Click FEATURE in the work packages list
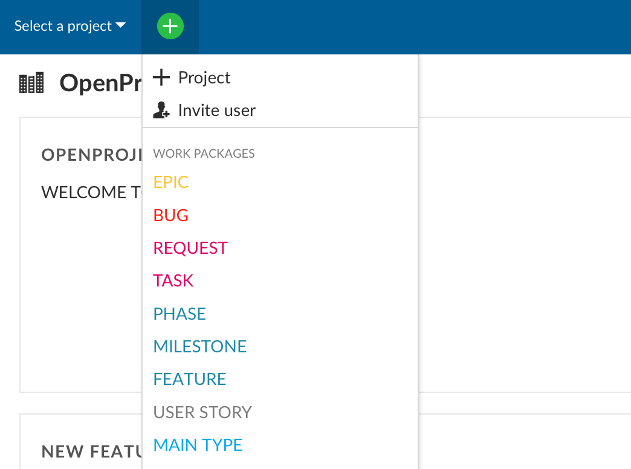The image size is (631, 469). (x=190, y=379)
